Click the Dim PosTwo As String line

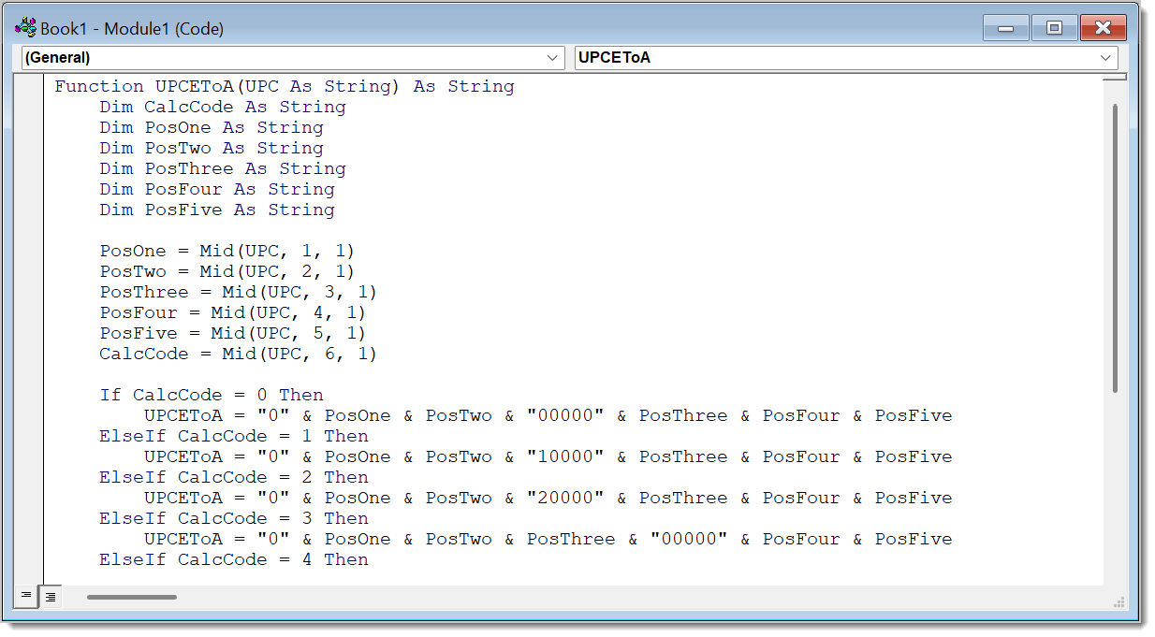point(212,148)
